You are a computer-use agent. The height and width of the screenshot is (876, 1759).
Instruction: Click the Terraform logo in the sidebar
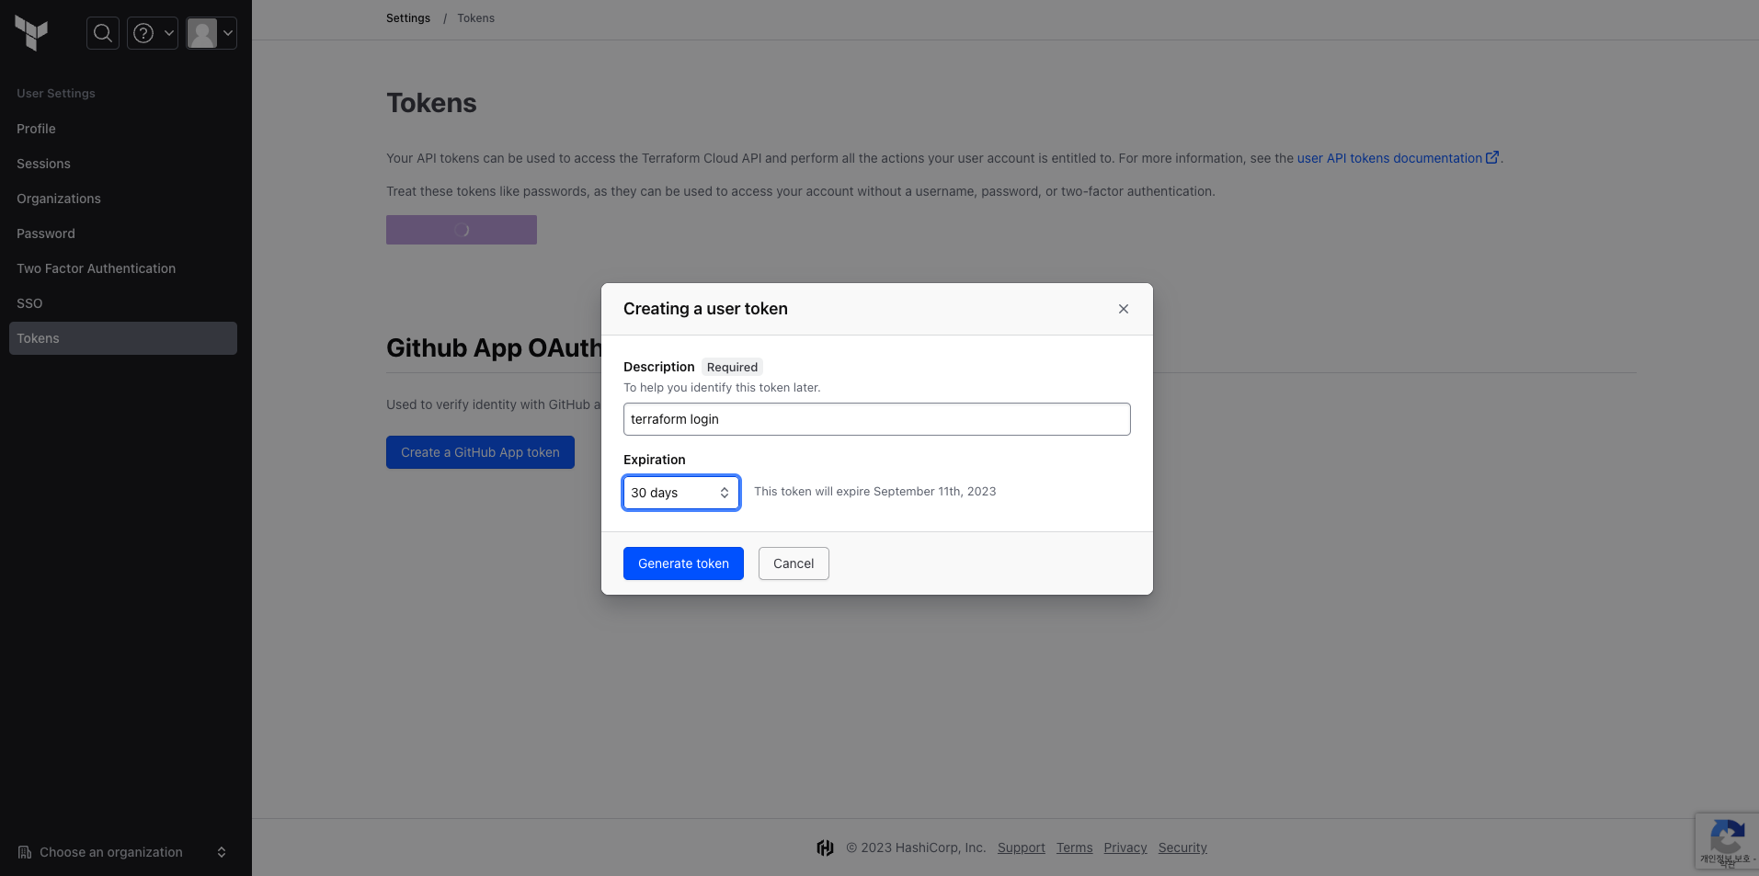31,33
